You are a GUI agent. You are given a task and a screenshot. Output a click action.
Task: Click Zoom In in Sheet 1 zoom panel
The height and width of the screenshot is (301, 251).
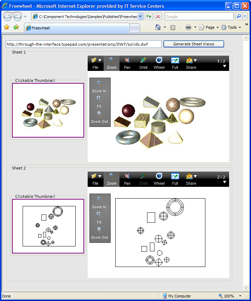click(x=99, y=86)
